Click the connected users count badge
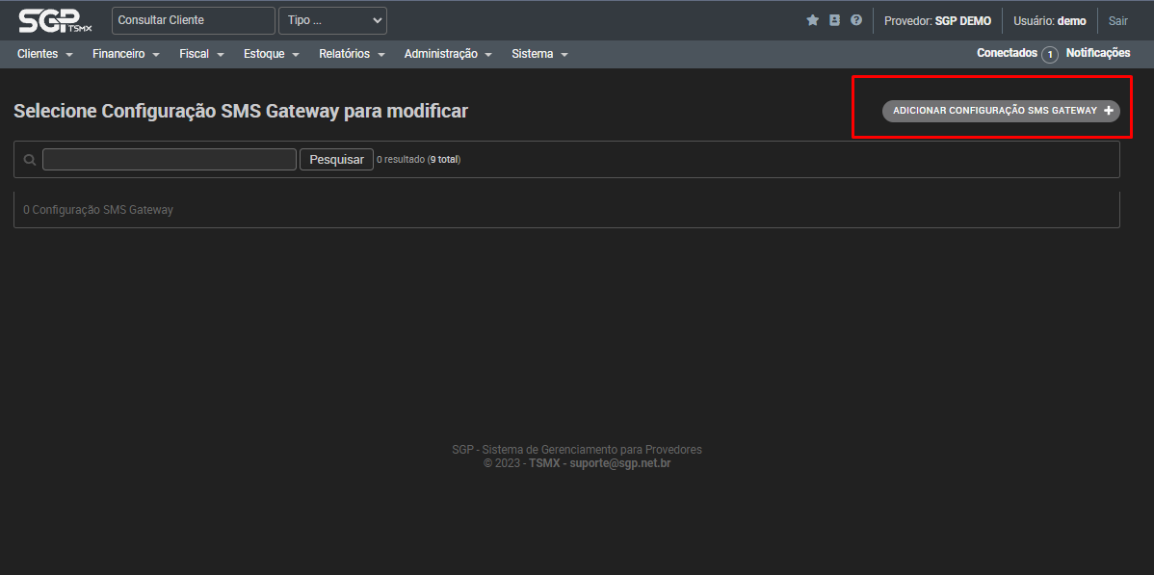The image size is (1154, 575). 1049,55
